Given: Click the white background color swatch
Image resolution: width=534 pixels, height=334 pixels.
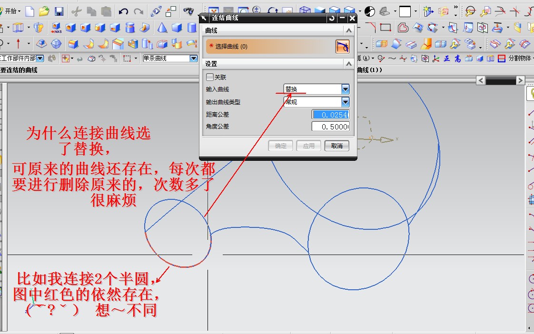Looking at the screenshot, I should click(x=405, y=11).
